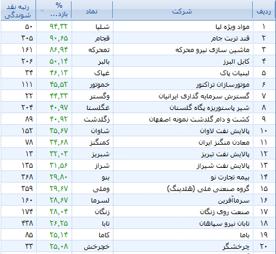Select company پالایش نفت شیراز
Screen dimensions: 276x254
(223, 166)
